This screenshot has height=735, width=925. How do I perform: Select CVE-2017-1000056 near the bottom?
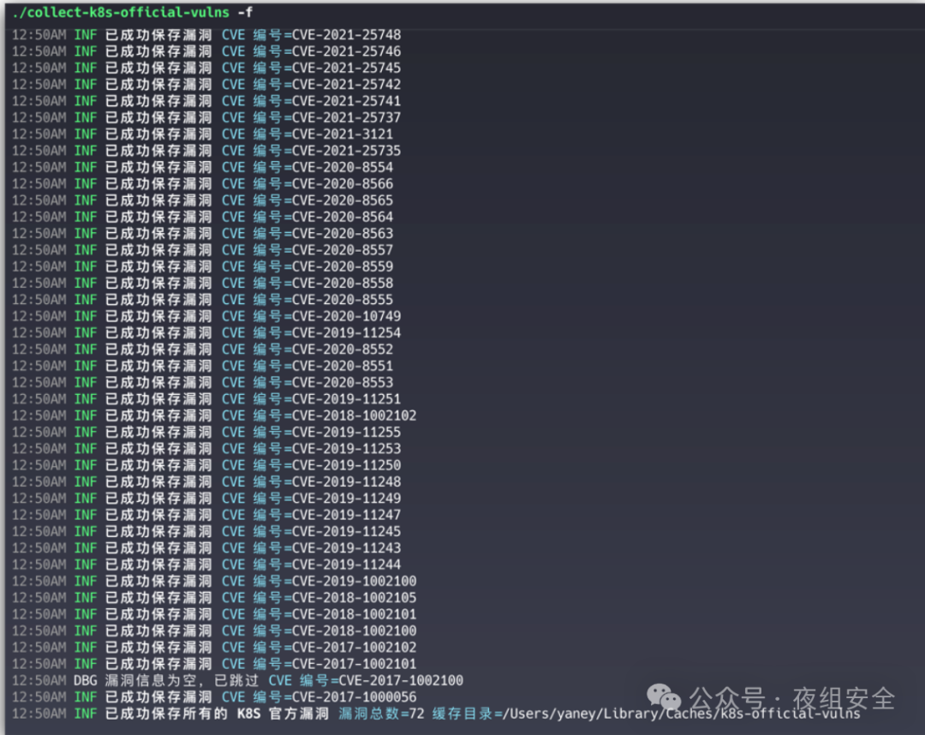[x=356, y=696]
